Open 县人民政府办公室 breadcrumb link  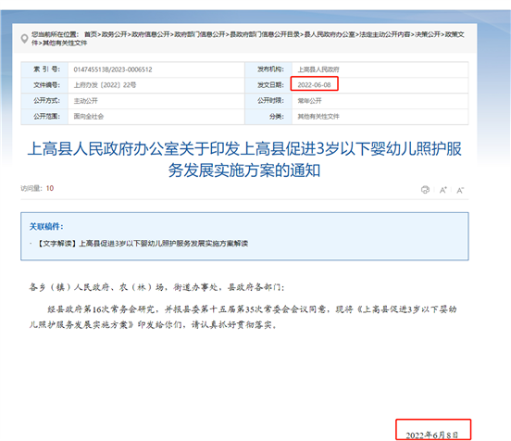(x=330, y=34)
